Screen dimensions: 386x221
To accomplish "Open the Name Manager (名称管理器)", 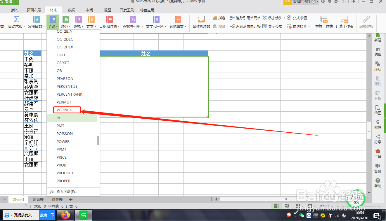I will [x=201, y=22].
